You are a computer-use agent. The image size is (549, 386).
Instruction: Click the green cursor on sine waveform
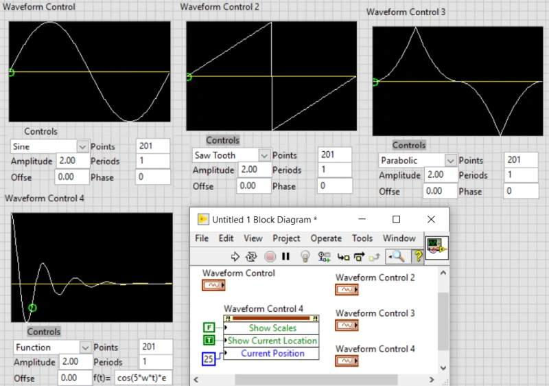(x=11, y=73)
